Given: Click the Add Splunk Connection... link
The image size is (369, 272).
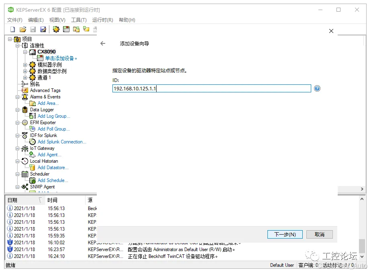Looking at the screenshot, I should (62, 142).
